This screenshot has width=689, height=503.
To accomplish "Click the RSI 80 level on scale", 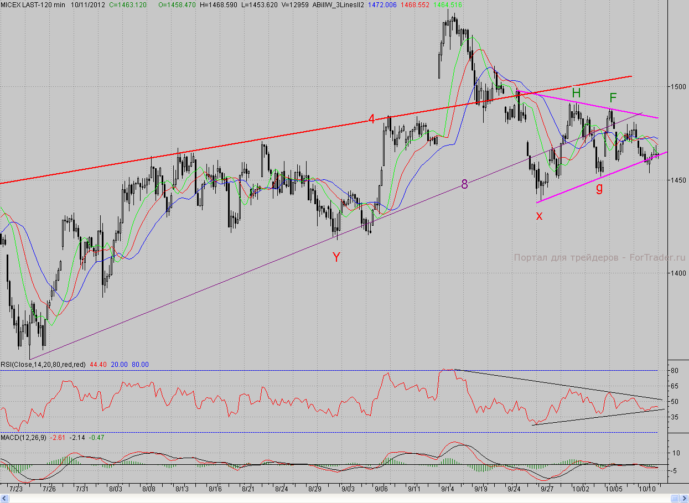I will pos(676,370).
